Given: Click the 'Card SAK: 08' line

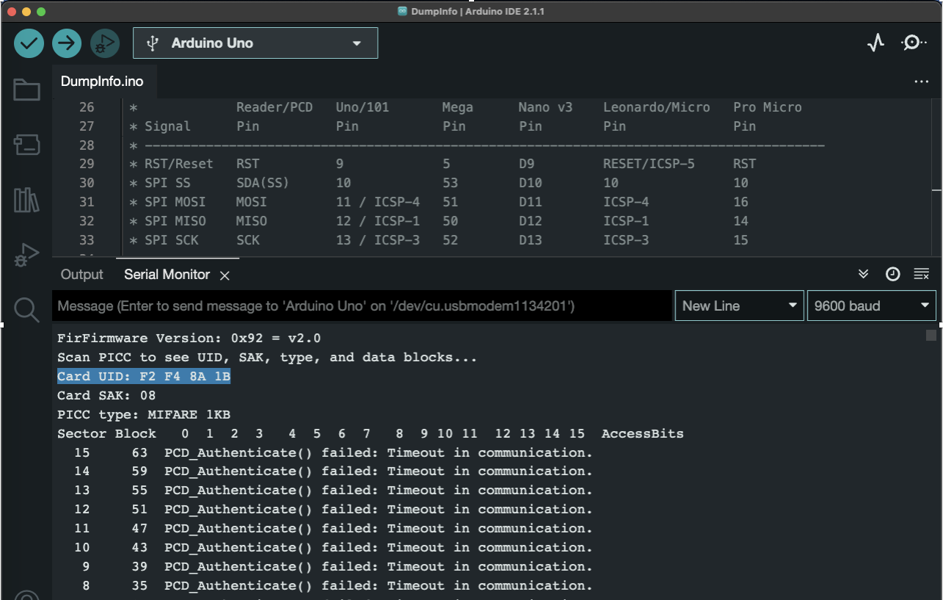Looking at the screenshot, I should [107, 396].
